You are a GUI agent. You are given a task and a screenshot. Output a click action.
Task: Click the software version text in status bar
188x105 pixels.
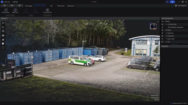180,103
